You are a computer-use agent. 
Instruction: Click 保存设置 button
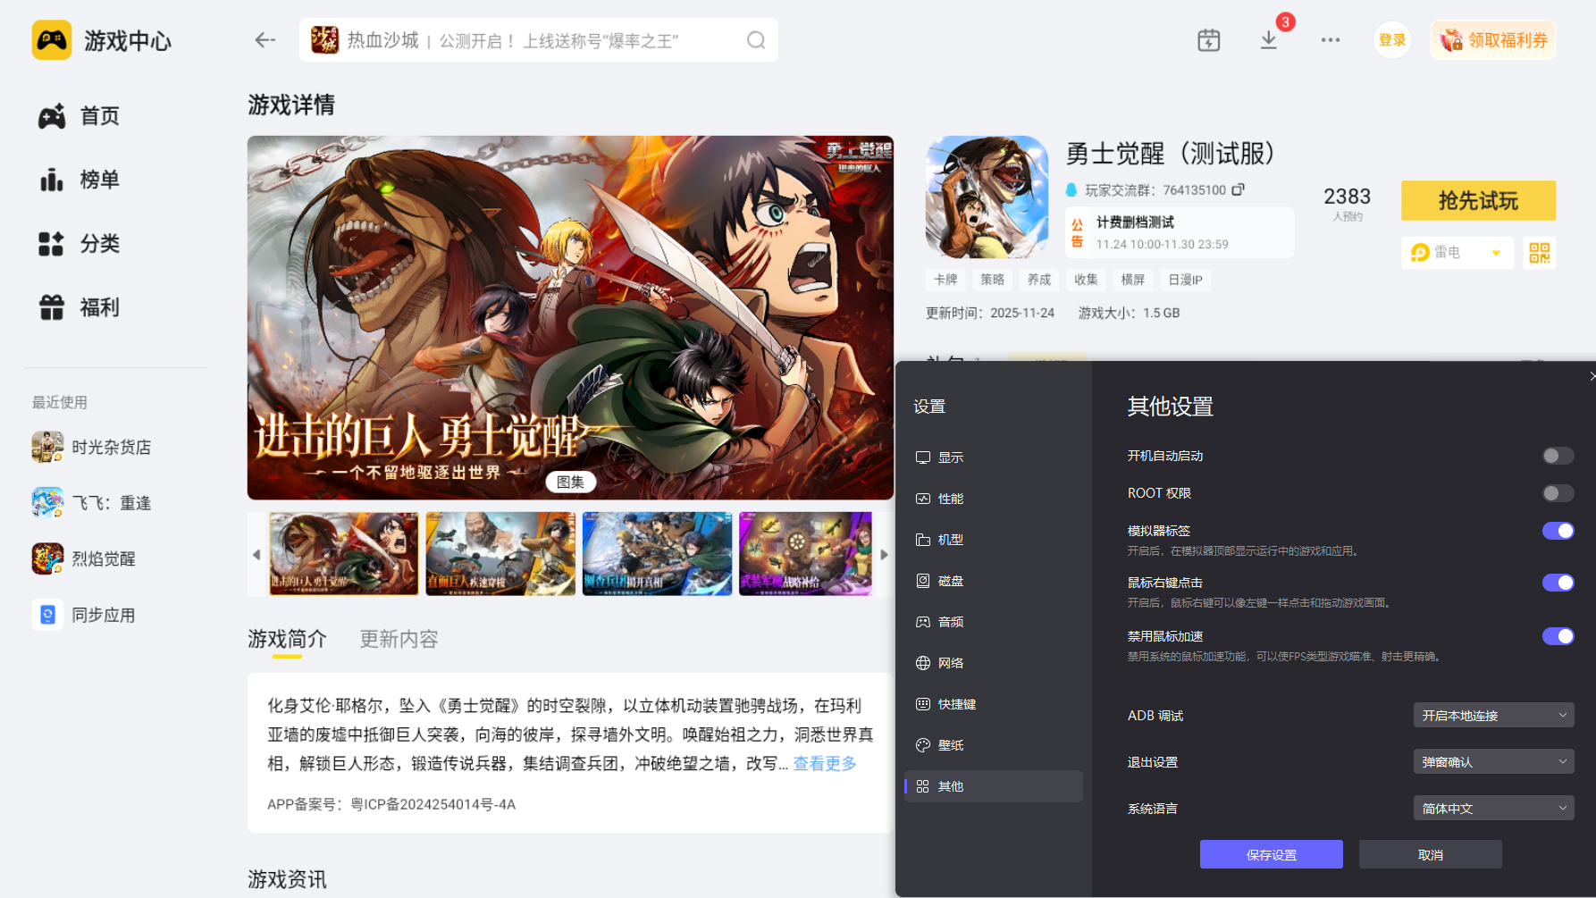(x=1271, y=854)
